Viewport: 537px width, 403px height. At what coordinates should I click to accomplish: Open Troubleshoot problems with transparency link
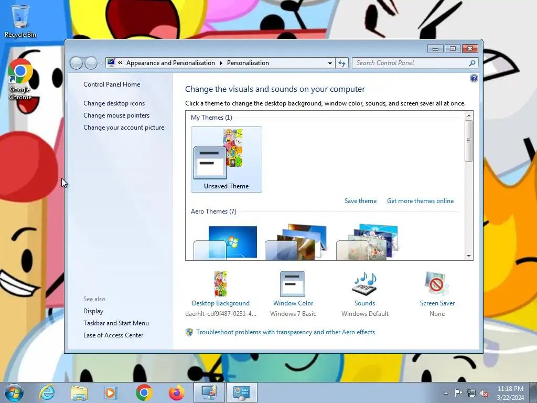click(286, 332)
